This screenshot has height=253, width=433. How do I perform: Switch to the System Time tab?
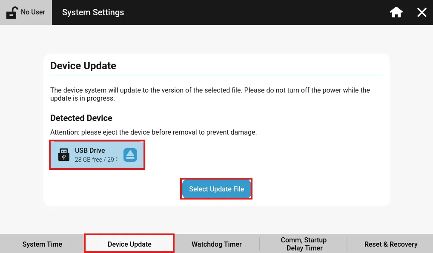pos(42,244)
